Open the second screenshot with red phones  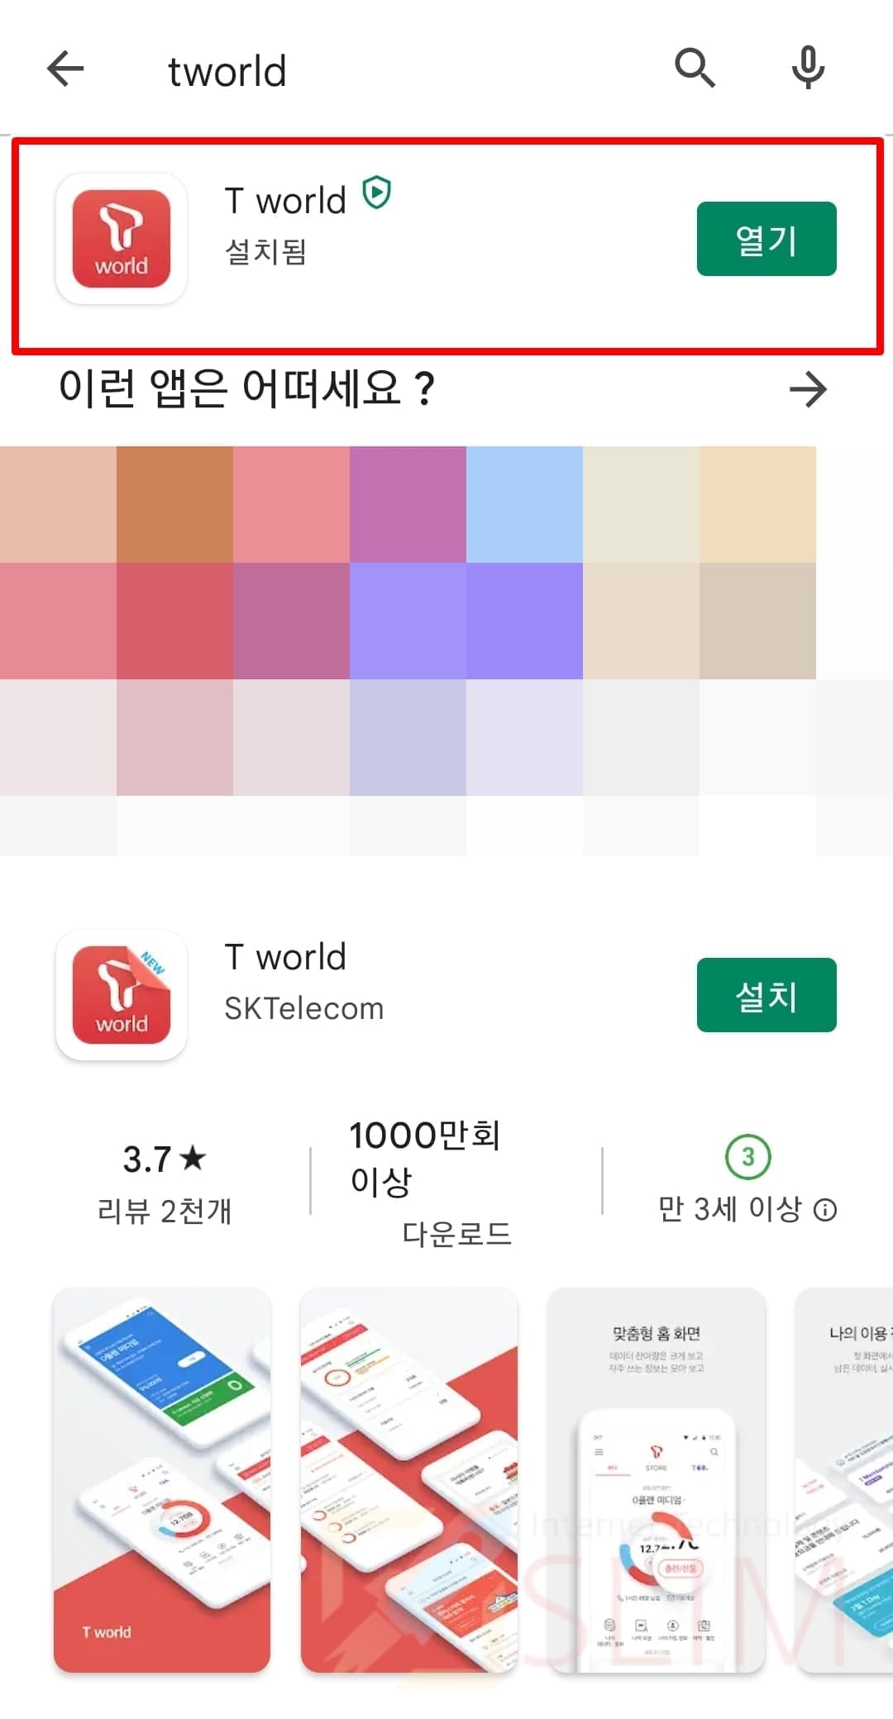pyautogui.click(x=409, y=1480)
